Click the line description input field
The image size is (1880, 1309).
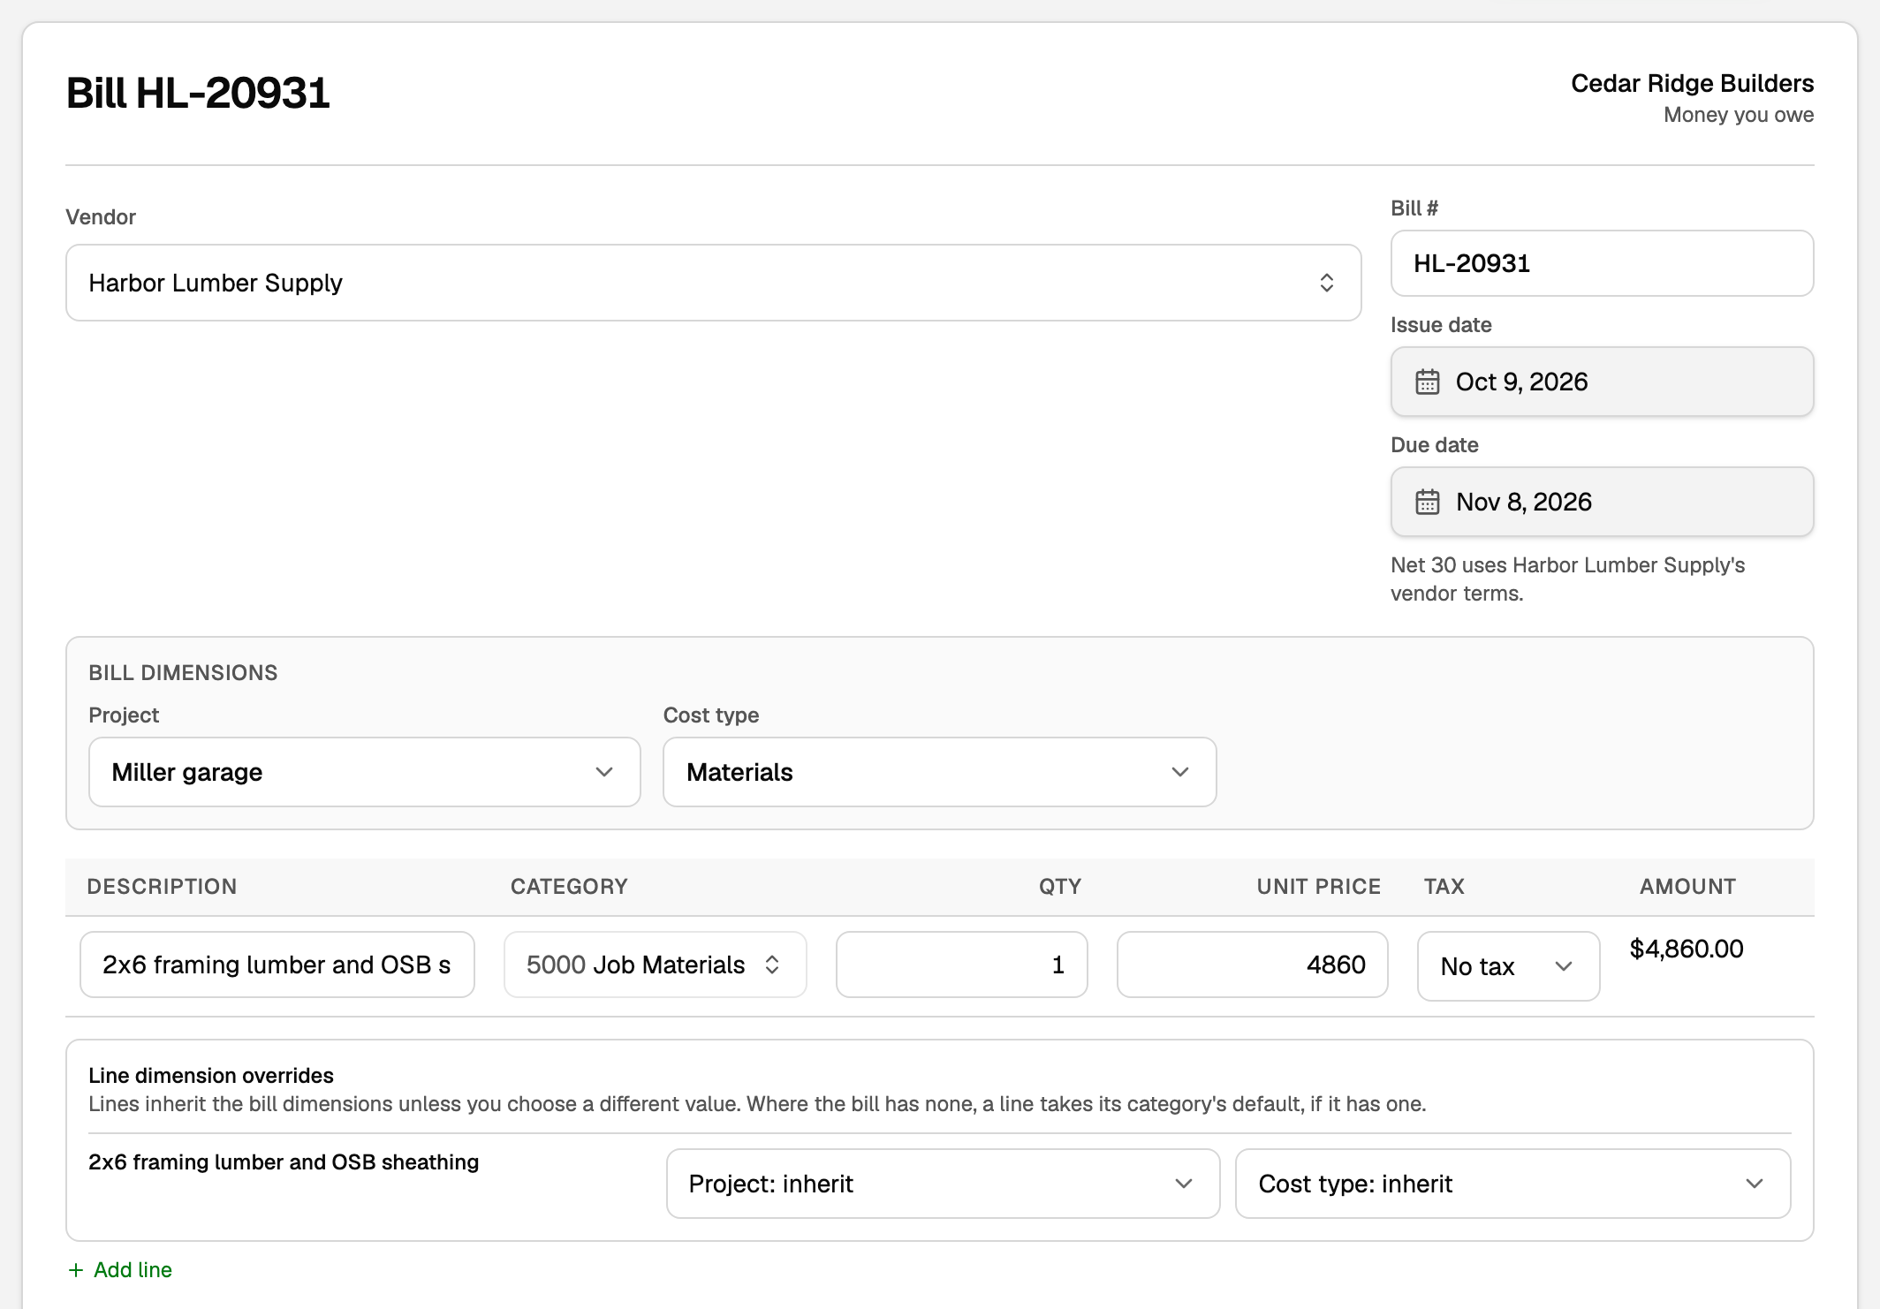tap(277, 965)
